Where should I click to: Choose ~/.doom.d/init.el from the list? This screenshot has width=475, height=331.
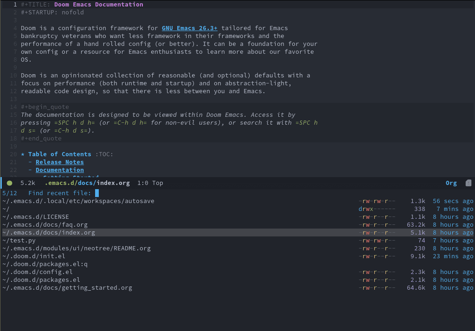tap(34, 256)
